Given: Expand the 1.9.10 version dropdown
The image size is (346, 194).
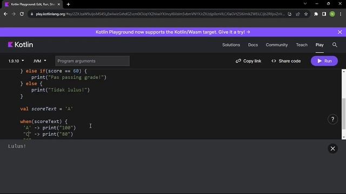Looking at the screenshot, I should [16, 61].
